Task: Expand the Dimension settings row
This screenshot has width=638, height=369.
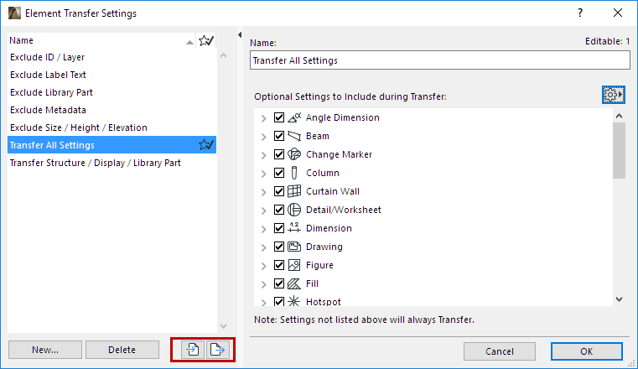Action: pos(263,228)
